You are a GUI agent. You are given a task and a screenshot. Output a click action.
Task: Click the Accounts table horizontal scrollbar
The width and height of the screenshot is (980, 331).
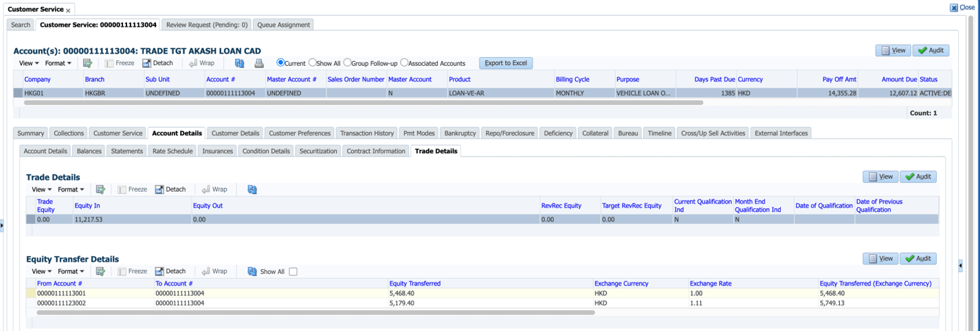tap(364, 103)
